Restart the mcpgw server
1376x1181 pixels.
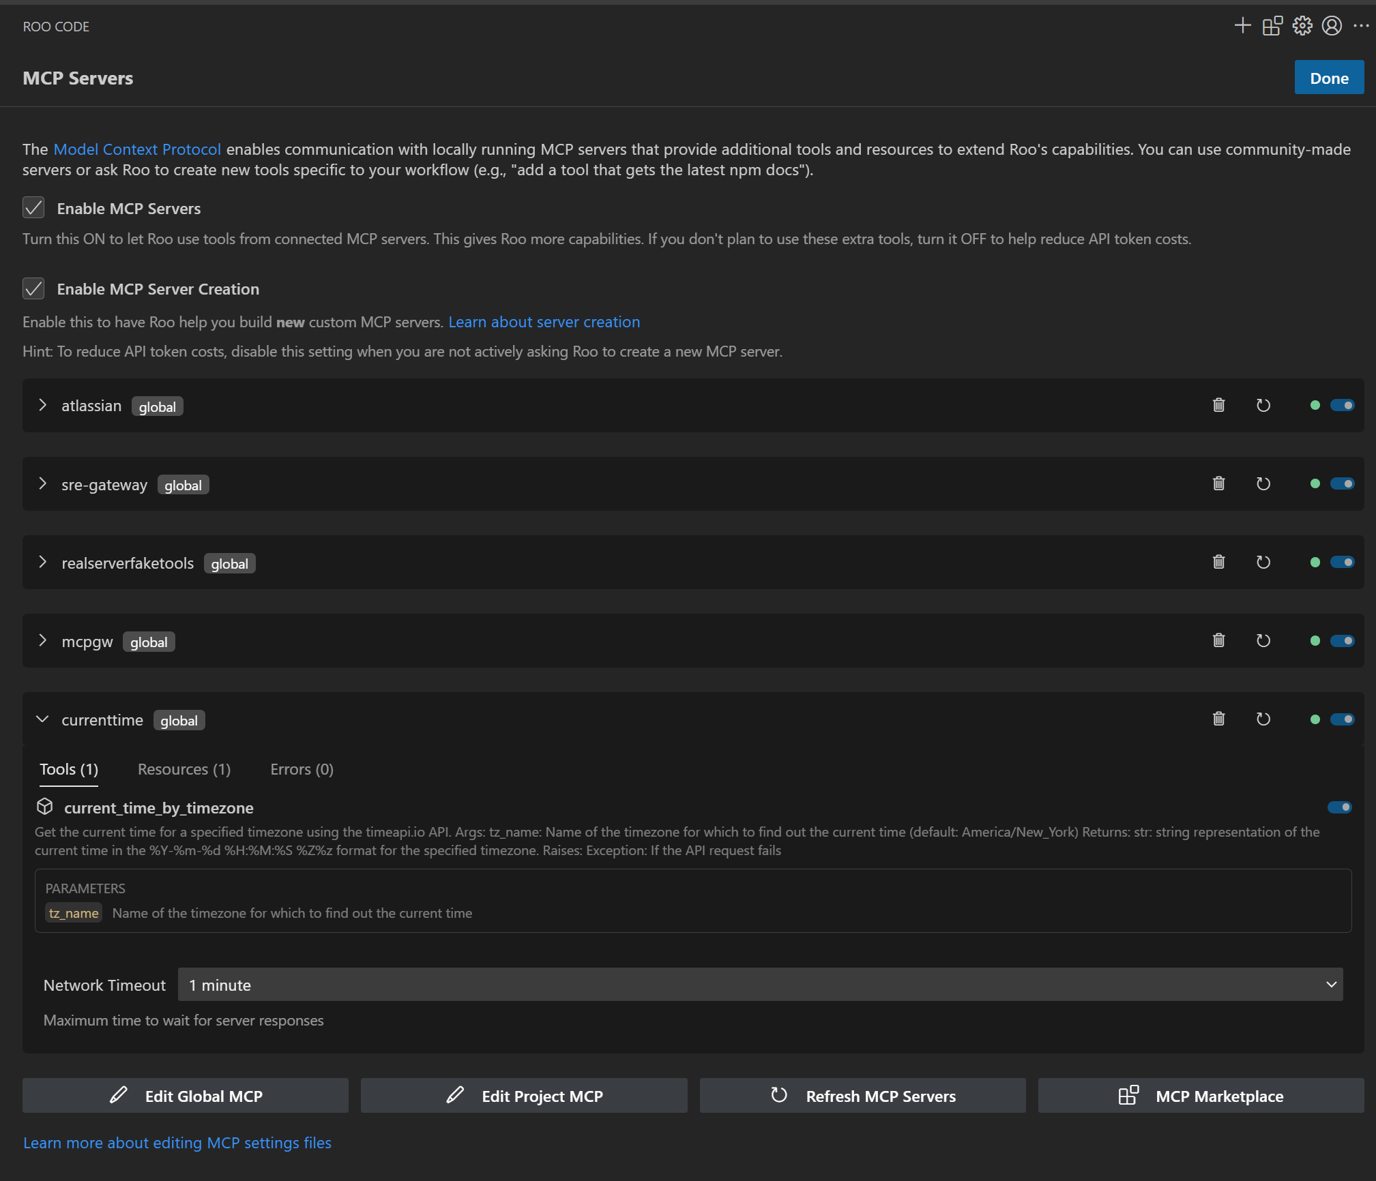pyautogui.click(x=1263, y=640)
